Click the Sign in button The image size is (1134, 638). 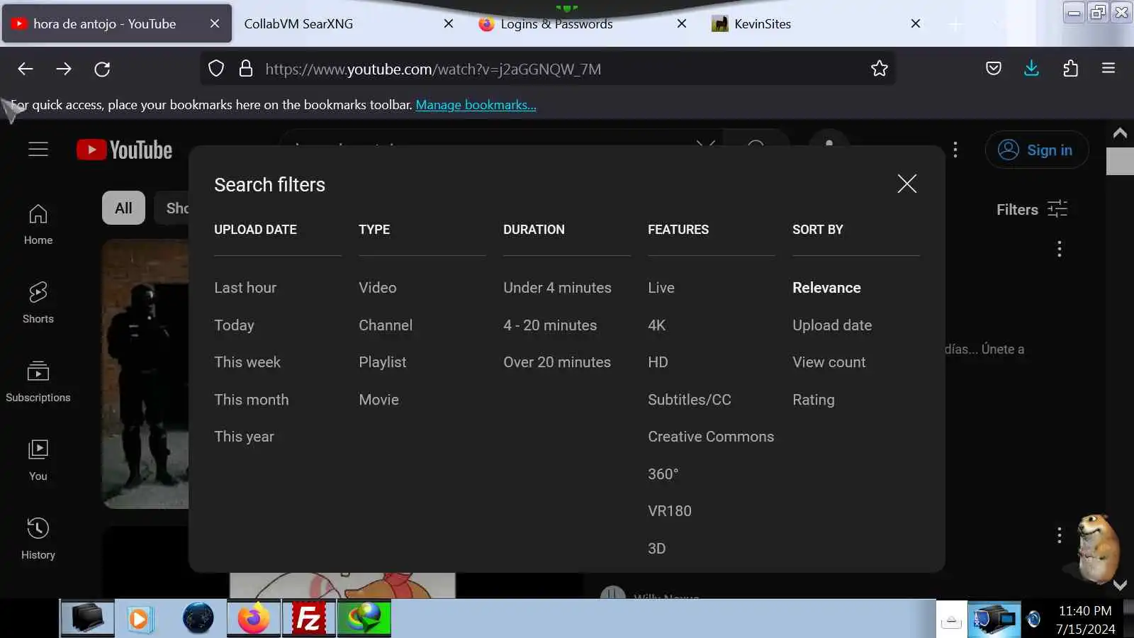(x=1036, y=150)
